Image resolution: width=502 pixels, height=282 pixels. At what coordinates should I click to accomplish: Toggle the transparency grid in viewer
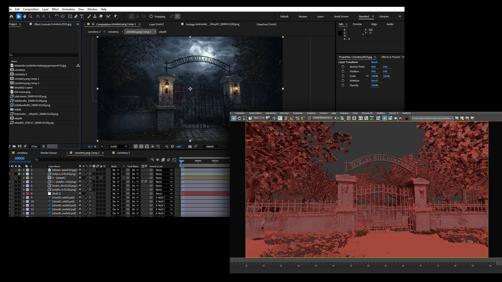[x=141, y=146]
